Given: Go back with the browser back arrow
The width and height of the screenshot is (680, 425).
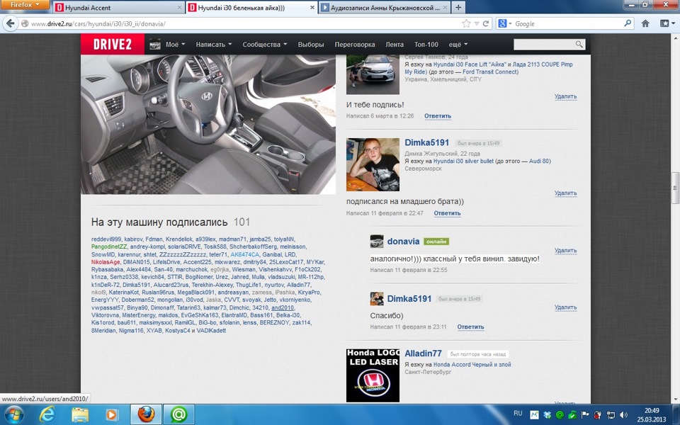Looking at the screenshot, I should point(11,23).
